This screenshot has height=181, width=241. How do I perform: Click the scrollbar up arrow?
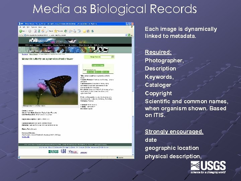(x=133, y=38)
